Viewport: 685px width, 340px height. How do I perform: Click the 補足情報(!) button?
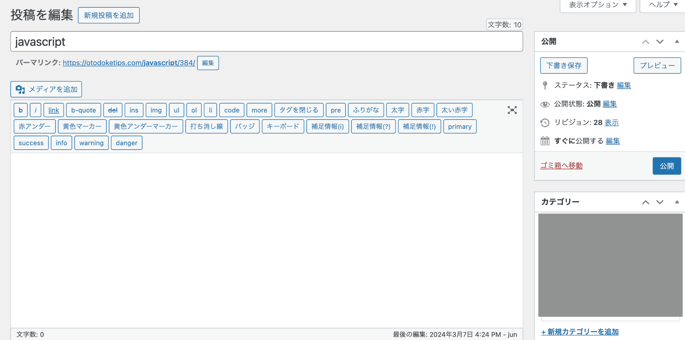click(x=419, y=127)
